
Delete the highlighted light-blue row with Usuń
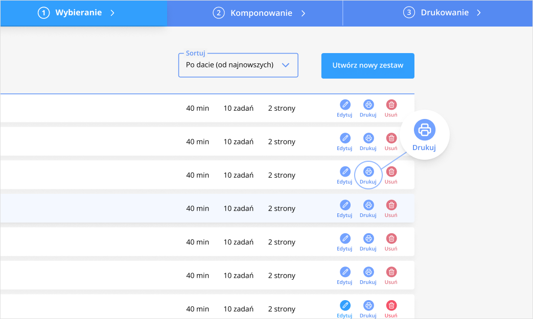point(391,205)
